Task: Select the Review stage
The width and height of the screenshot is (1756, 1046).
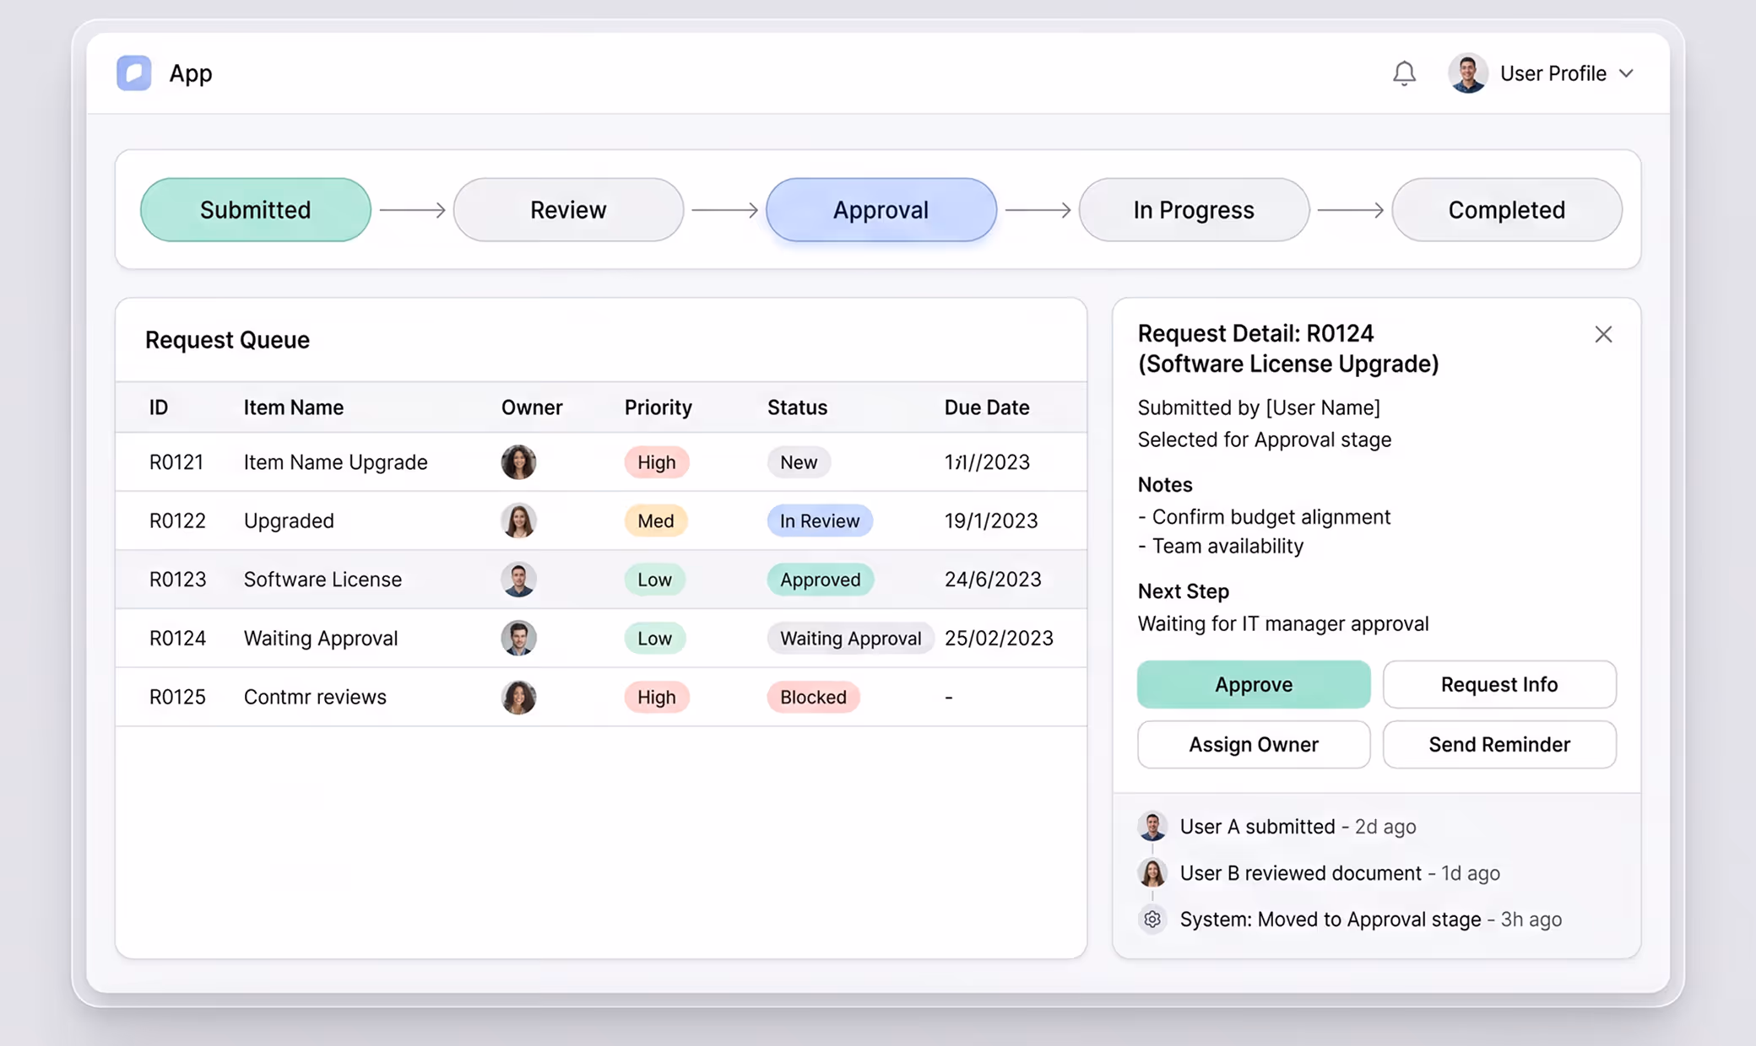Action: coord(568,209)
